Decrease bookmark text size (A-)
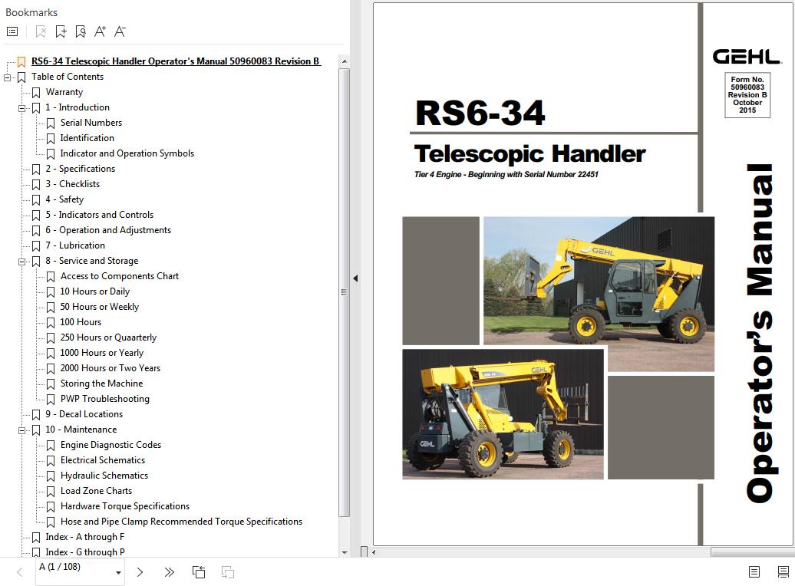 pos(120,31)
